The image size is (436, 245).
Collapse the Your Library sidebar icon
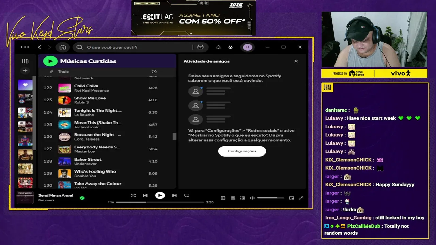click(25, 61)
